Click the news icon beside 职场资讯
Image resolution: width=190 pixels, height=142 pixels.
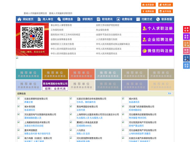coord(98,19)
